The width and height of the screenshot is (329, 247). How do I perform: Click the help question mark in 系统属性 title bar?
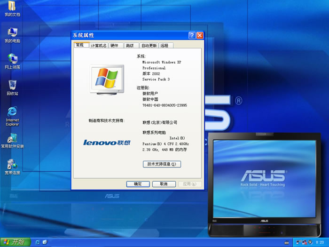click(192, 35)
